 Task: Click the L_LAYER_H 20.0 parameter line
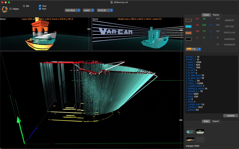tap(194, 107)
